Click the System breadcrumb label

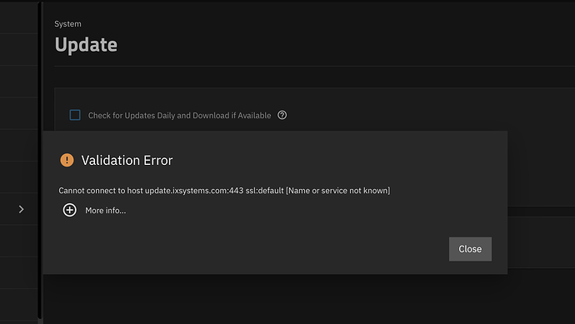point(67,24)
